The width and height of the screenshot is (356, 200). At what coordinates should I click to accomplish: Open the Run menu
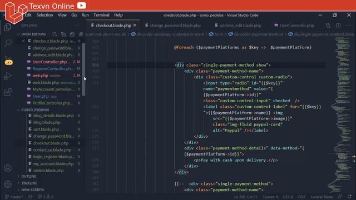pos(85,15)
